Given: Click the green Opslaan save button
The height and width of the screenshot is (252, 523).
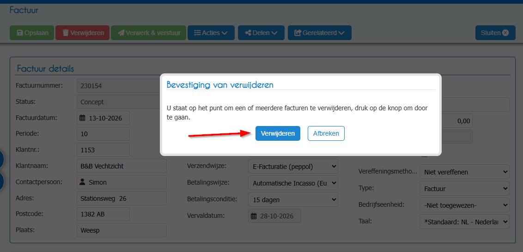Looking at the screenshot, I should tap(32, 33).
